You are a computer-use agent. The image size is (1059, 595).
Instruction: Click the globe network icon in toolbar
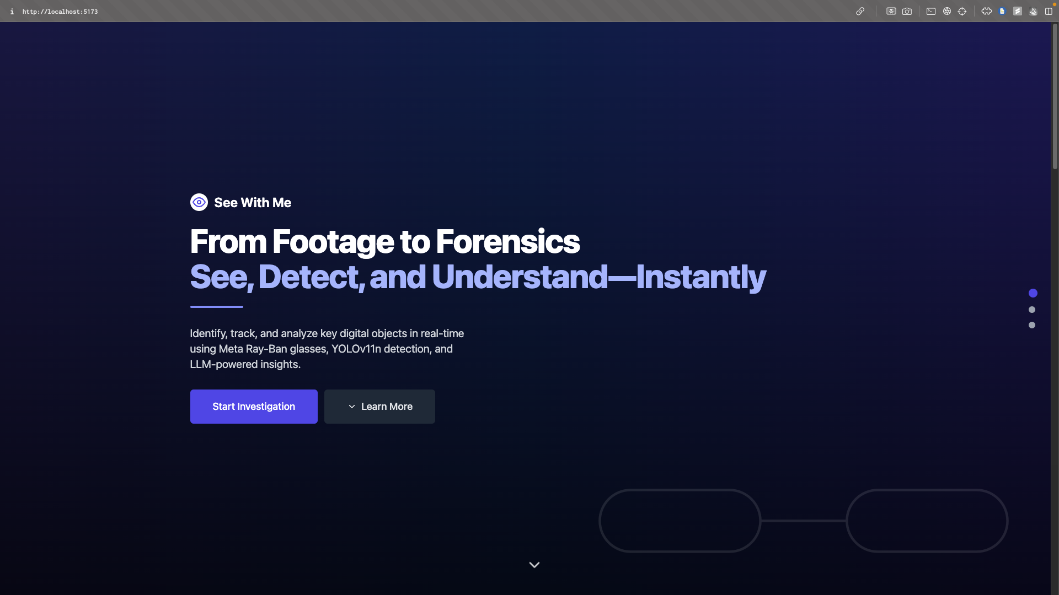pyautogui.click(x=946, y=11)
